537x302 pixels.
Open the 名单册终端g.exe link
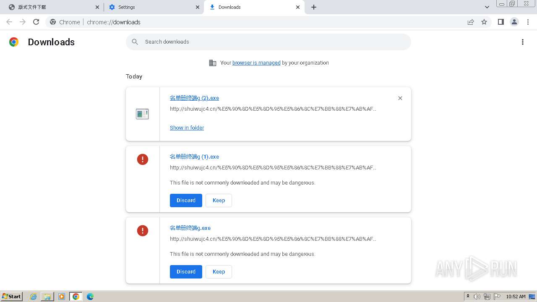point(190,228)
